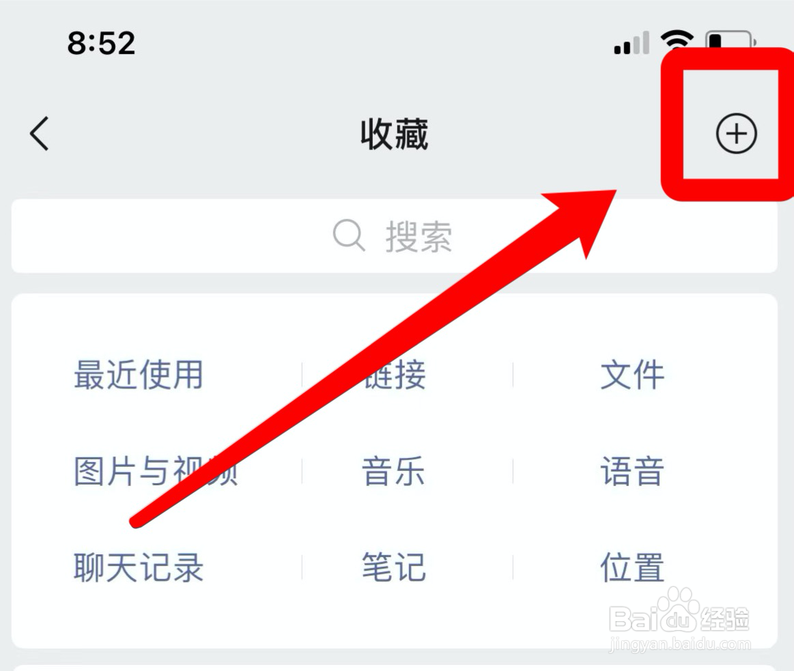Image resolution: width=794 pixels, height=671 pixels.
Task: Filter favorites by 语音
Action: 632,471
